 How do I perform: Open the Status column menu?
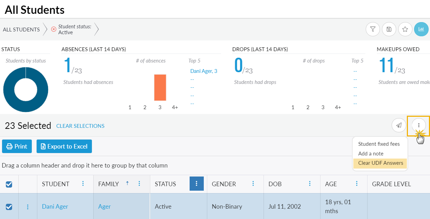[197, 184]
